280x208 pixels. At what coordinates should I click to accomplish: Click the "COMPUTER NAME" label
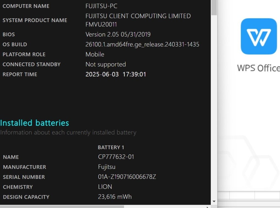point(26,6)
